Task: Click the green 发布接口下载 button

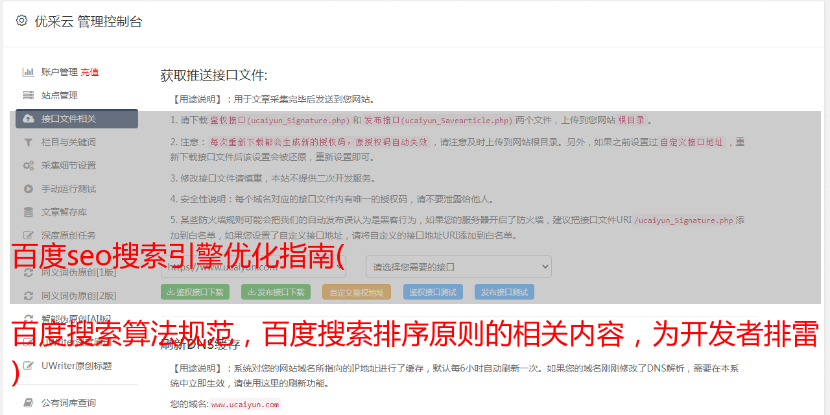Action: click(x=276, y=292)
